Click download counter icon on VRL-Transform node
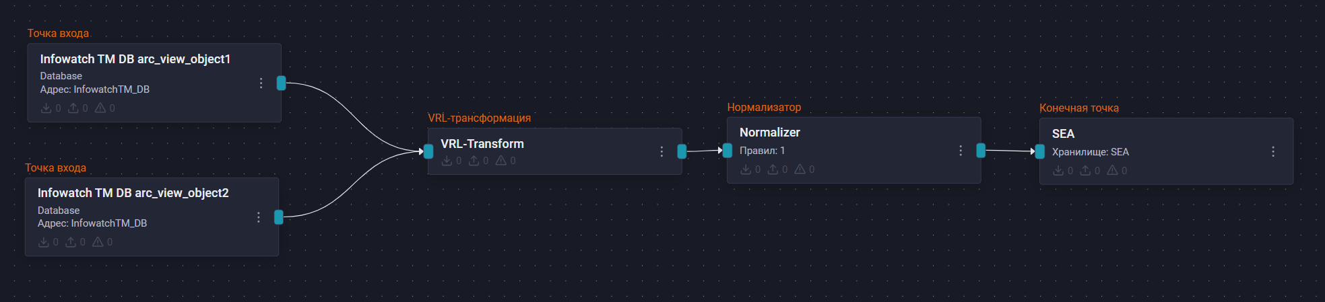Image resolution: width=1325 pixels, height=302 pixels. [x=447, y=161]
